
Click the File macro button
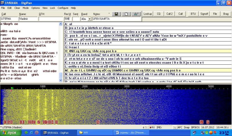[215, 14]
